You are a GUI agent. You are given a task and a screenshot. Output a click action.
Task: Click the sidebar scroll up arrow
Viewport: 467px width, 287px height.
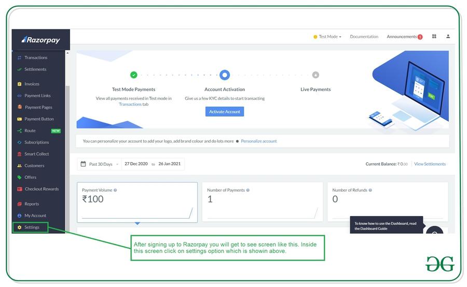point(67,53)
